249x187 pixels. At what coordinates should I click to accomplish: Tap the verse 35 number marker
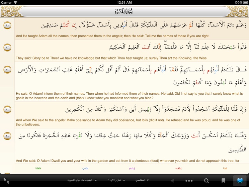tap(7, 136)
